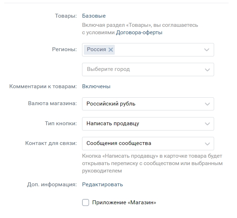This screenshot has width=237, height=218.
Task: Click the Выберите город city field
Action: 141,69
